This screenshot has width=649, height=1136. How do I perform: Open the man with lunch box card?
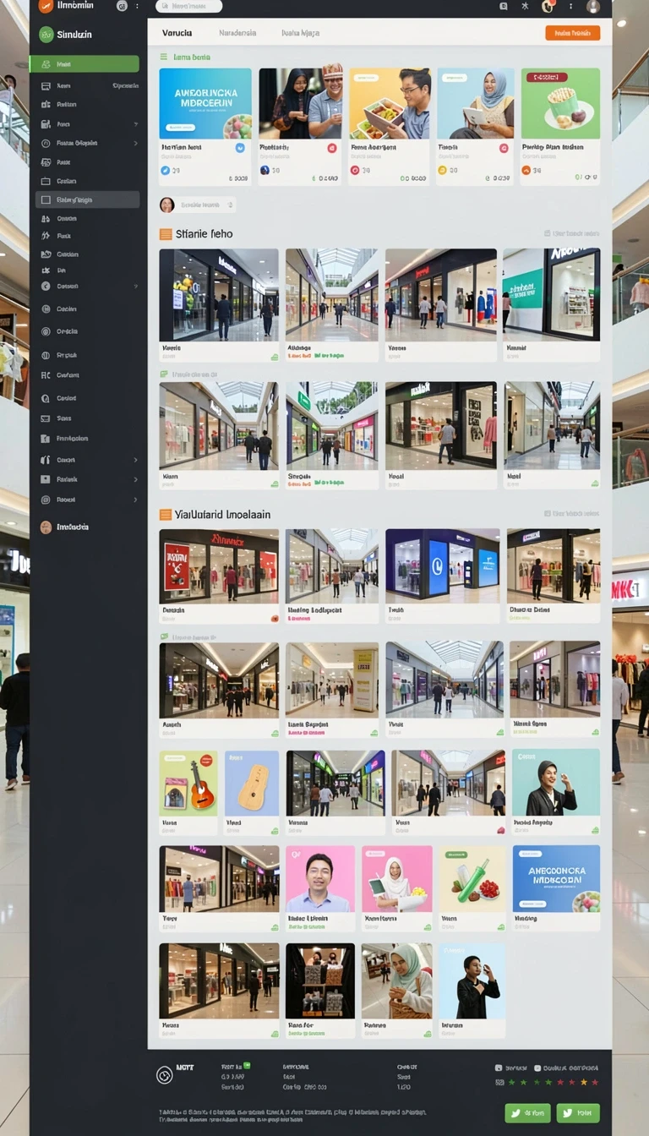[390, 127]
